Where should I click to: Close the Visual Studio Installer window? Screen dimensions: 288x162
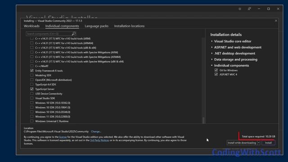pos(278,9)
